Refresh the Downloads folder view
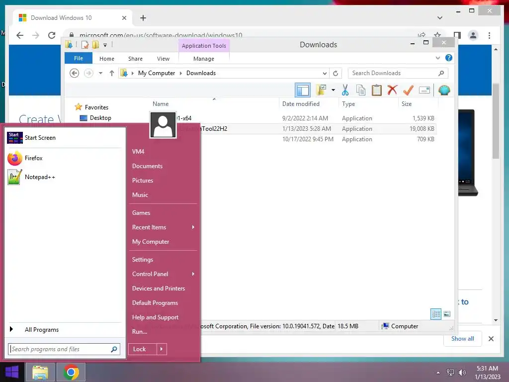Screen dimensions: 509x382 336,74
